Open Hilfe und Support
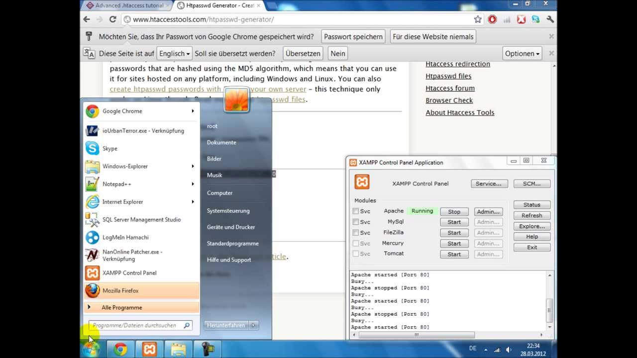The width and height of the screenshot is (637, 358). [x=229, y=260]
